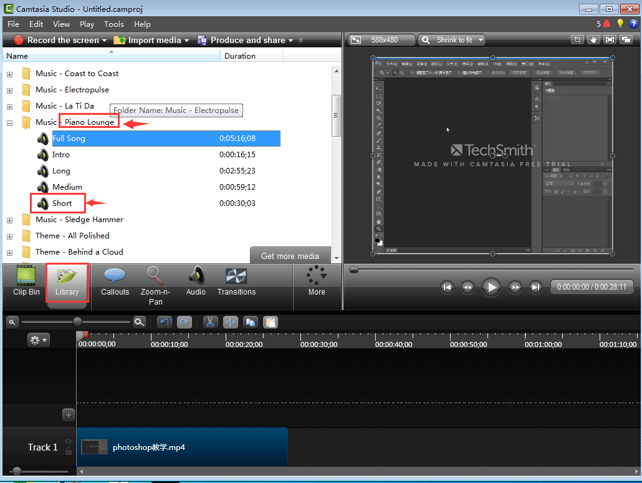Image resolution: width=642 pixels, height=483 pixels.
Task: Expand the Music - Coast to Coast folder
Action: pyautogui.click(x=9, y=73)
